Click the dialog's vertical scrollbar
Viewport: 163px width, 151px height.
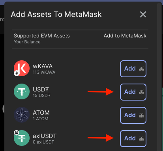[159, 77]
